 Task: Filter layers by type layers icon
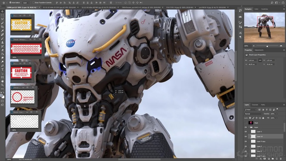[x=267, y=109]
